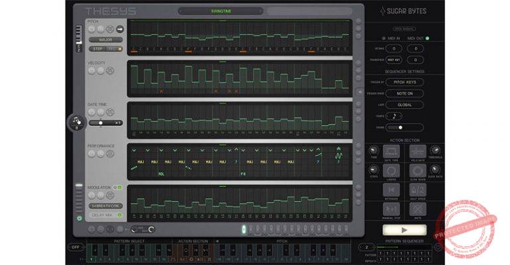The image size is (510, 265).
Task: Click the level meter on left rail
Action: click(x=79, y=198)
